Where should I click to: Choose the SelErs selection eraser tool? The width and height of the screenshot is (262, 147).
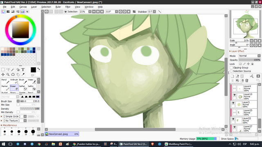point(32,88)
